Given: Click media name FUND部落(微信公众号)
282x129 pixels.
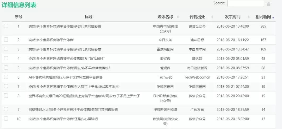Looking at the screenshot, I should tap(165, 98).
